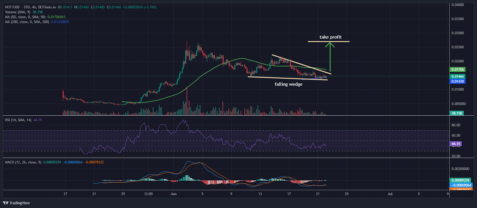This screenshot has width=477, height=208.
Task: Click the falling wedge annotation text
Action: (x=289, y=84)
